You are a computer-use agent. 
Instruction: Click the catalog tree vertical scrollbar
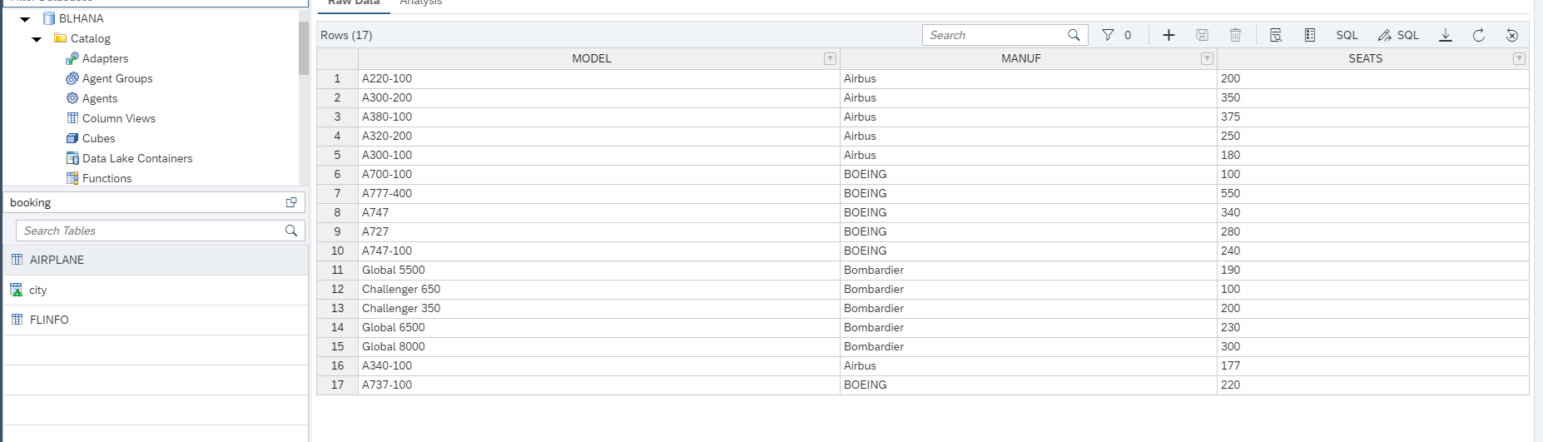tap(303, 48)
